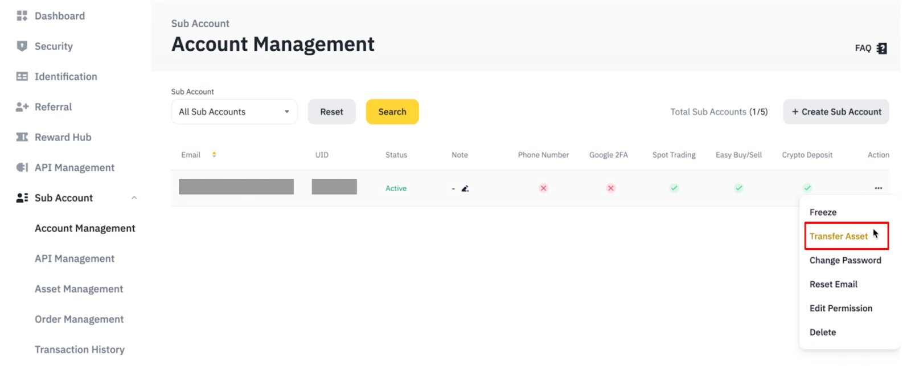
Task: Click the Reward Hub ticket icon
Action: (22, 137)
